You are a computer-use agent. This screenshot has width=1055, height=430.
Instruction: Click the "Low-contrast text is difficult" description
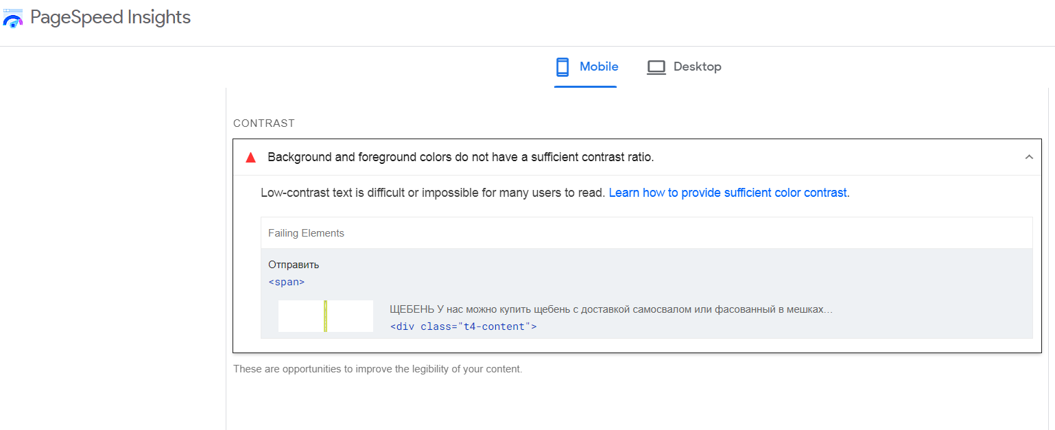433,193
